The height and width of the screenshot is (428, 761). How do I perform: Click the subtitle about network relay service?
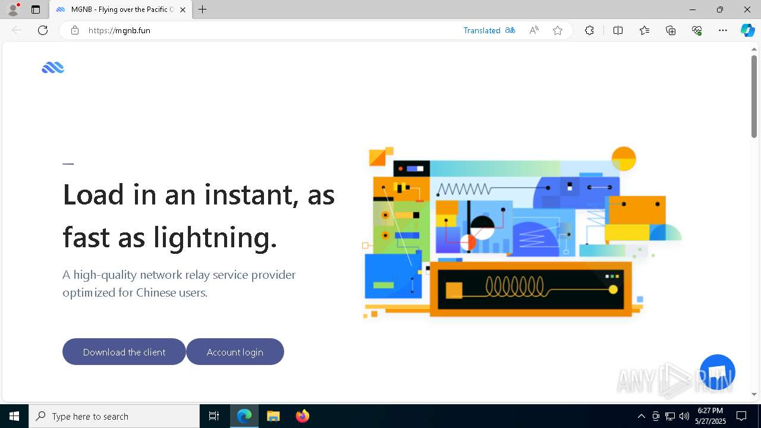(179, 284)
